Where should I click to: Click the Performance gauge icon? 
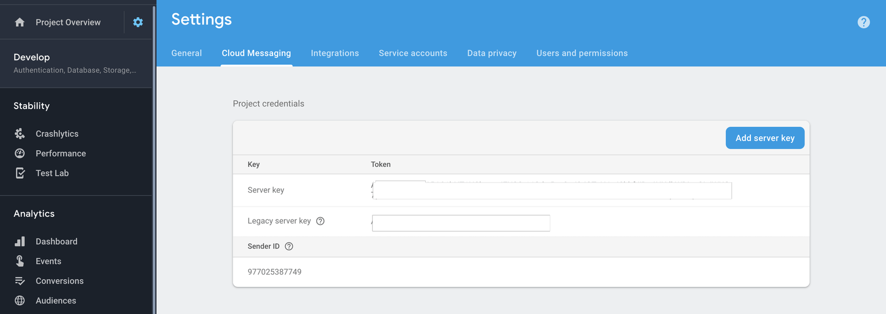[x=20, y=153]
